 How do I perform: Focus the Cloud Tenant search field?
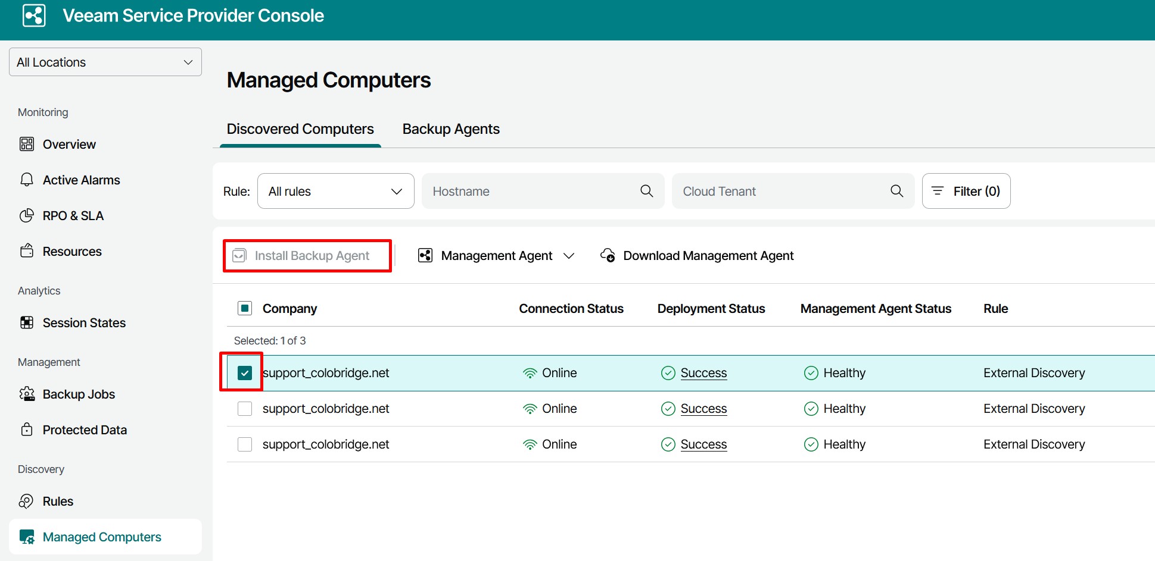coord(780,191)
